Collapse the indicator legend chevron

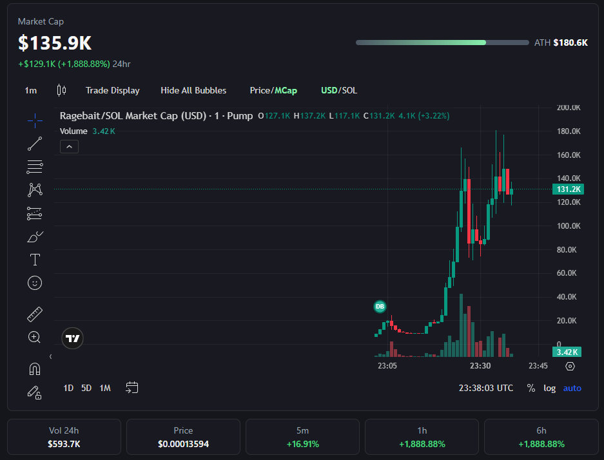(x=70, y=147)
